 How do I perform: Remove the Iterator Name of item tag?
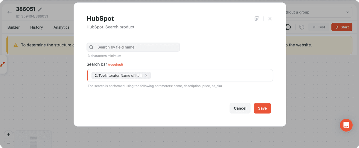tap(146, 76)
